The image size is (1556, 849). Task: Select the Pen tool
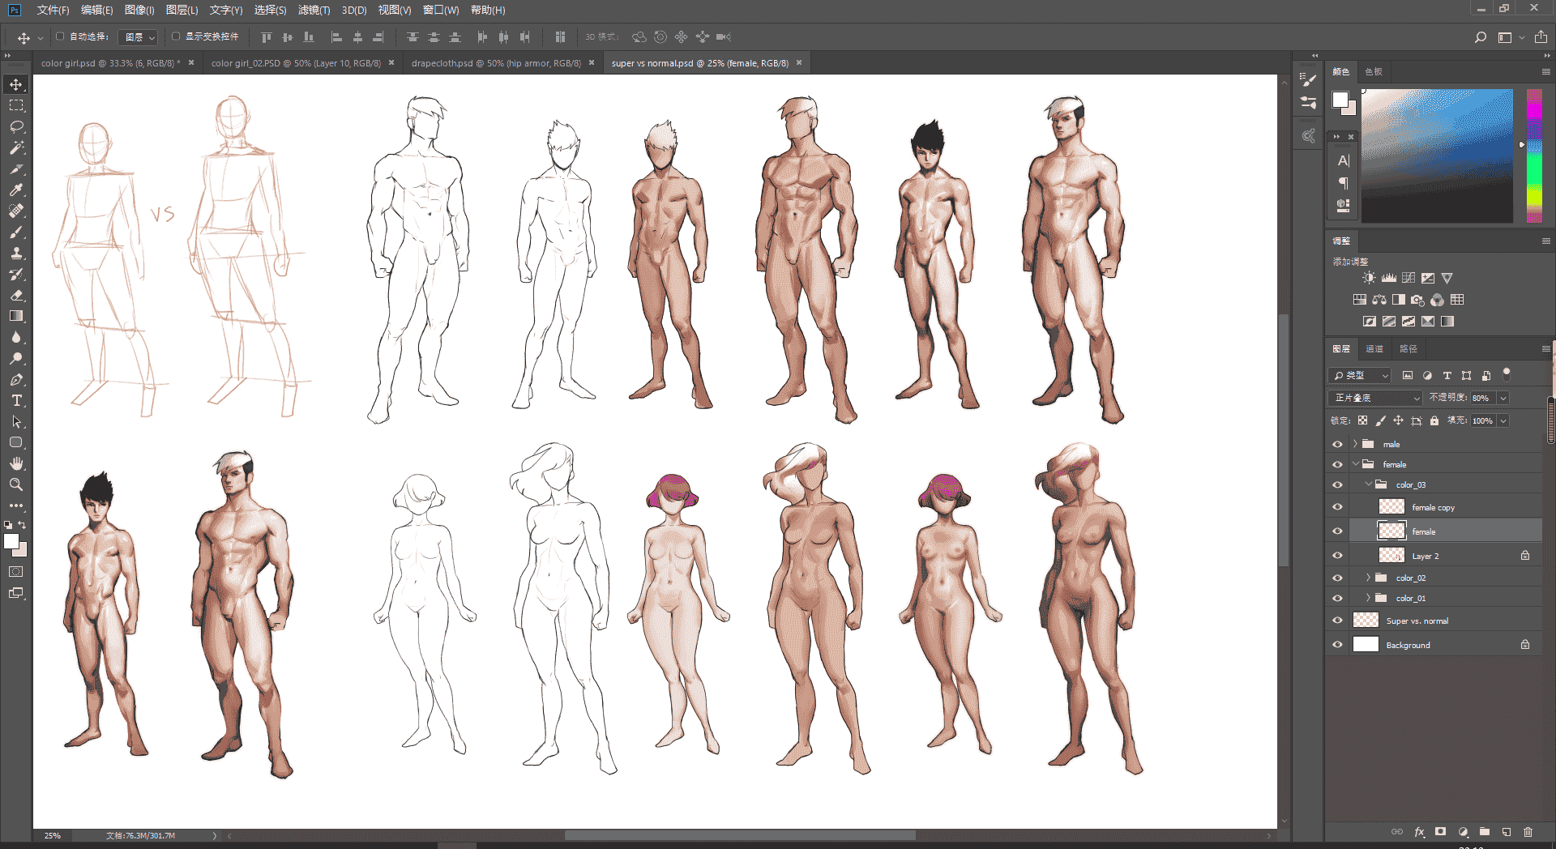[x=16, y=379]
